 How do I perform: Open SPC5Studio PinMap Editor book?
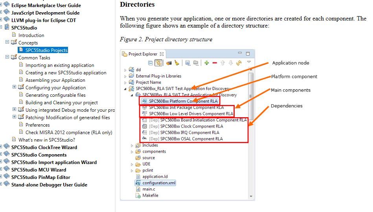[x=40, y=177]
